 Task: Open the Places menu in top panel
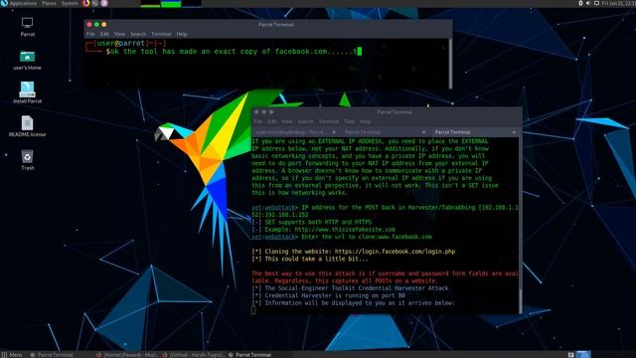click(49, 3)
